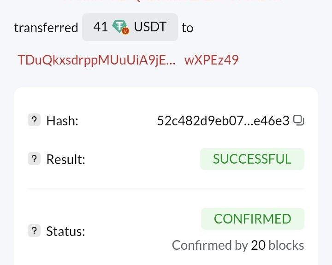332x265 pixels.
Task: Click the word "to" after USDT
Action: [187, 28]
